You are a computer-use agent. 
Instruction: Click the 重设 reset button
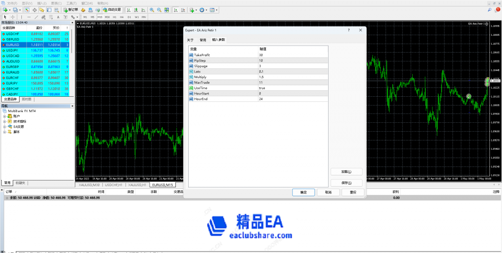pos(353,192)
